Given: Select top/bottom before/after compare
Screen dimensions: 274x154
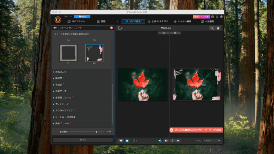Looking at the screenshot, I should point(172,141).
